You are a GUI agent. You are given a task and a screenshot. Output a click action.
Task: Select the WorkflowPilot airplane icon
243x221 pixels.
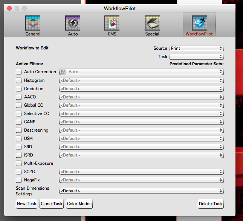coord(199,23)
